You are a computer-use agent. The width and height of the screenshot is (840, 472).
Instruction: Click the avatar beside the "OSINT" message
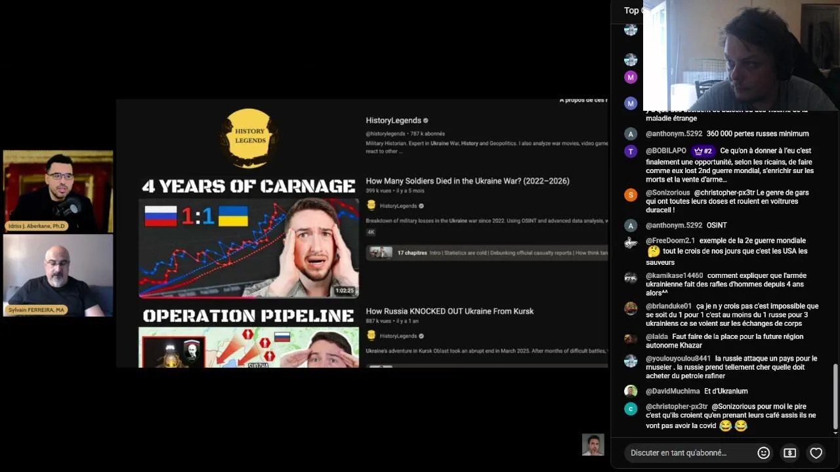(631, 226)
